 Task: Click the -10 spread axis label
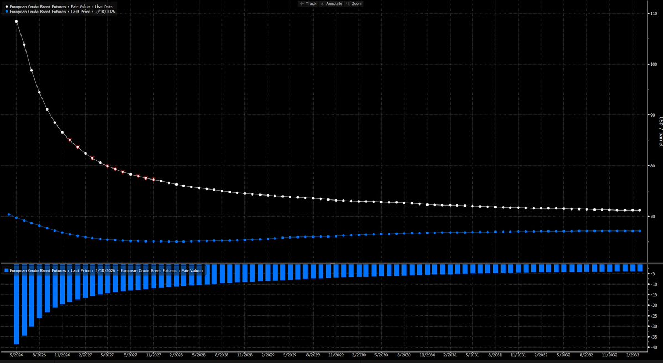(x=653, y=285)
